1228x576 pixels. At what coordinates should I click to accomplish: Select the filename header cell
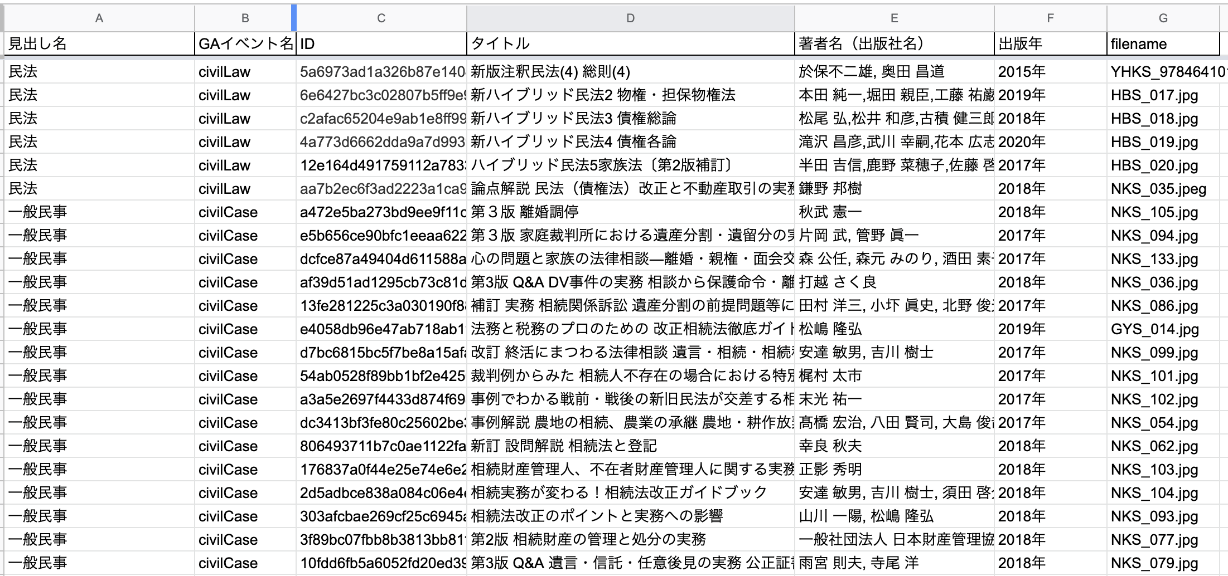pos(1163,44)
